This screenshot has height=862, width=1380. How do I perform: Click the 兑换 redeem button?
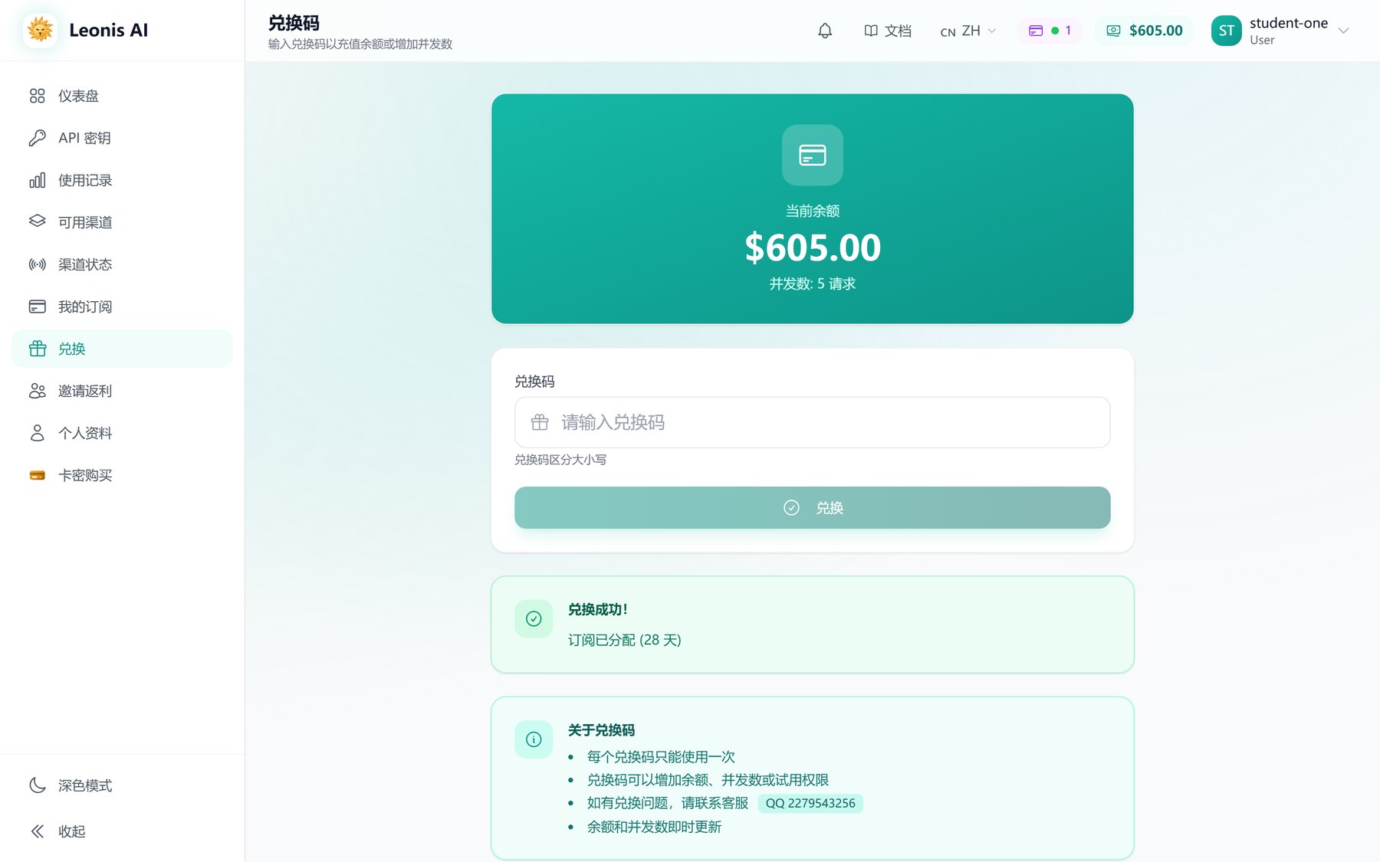[x=813, y=507]
